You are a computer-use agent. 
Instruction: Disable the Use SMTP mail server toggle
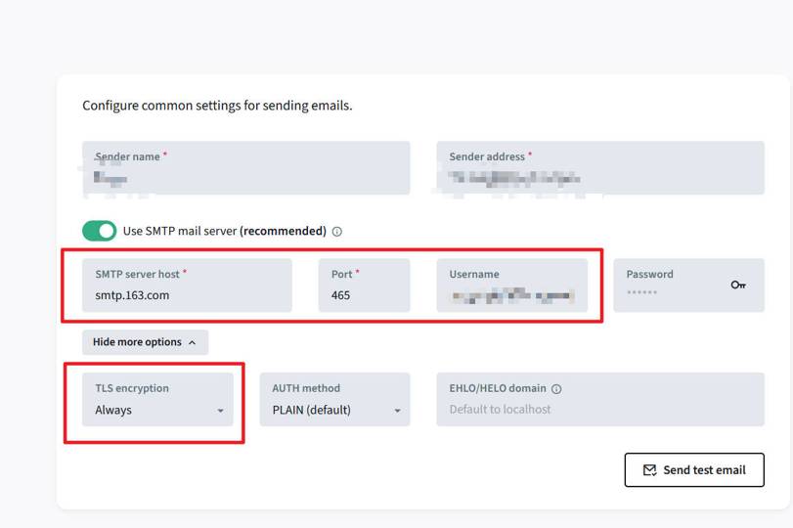[x=99, y=231]
